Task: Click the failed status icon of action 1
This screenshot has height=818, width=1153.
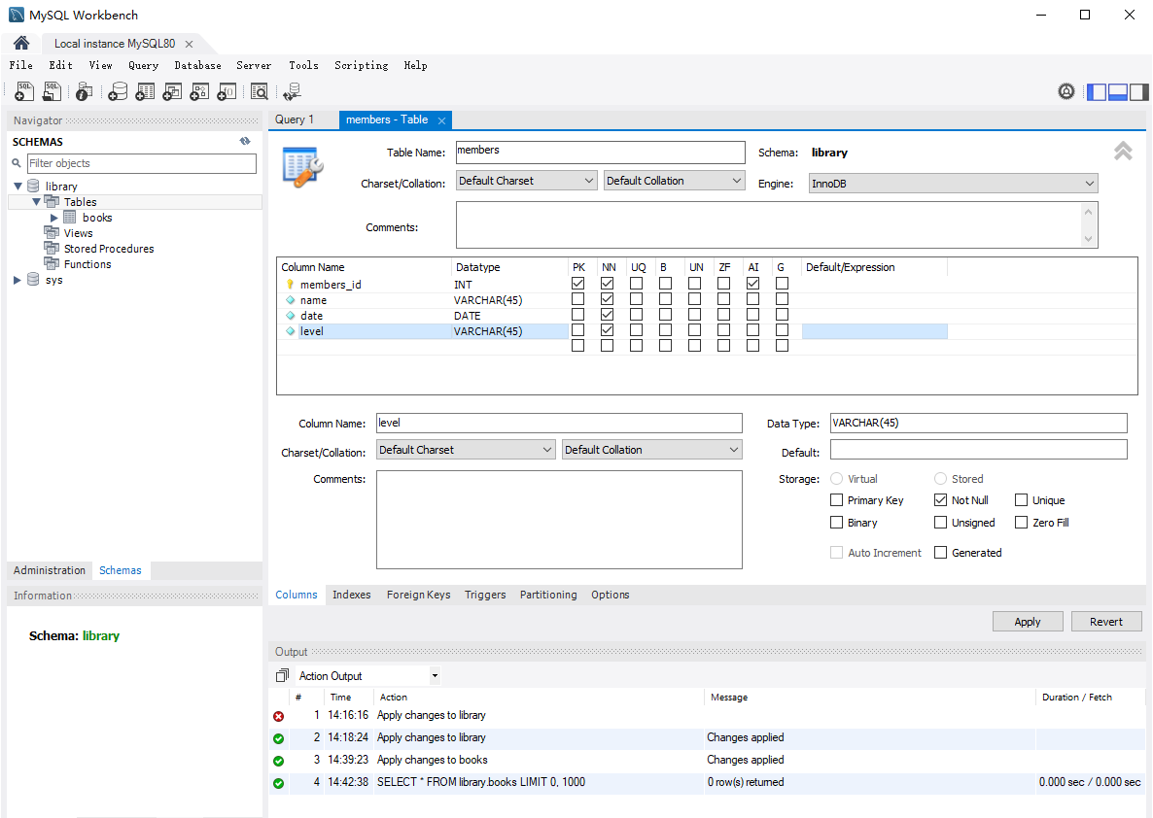Action: pos(279,716)
